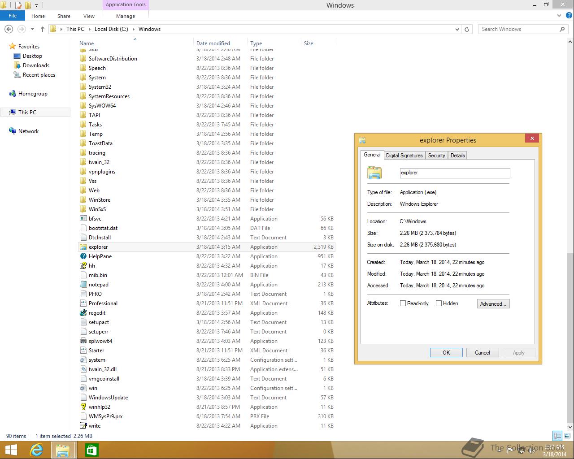574x459 pixels.
Task: Click the bfsvc application icon
Action: pyautogui.click(x=83, y=219)
